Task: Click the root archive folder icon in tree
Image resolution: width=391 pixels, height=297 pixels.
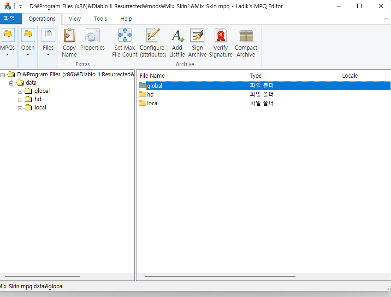Action: point(11,74)
